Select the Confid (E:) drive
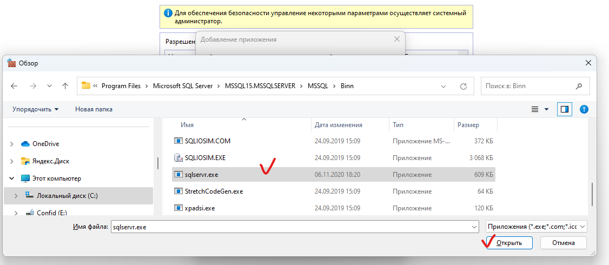This screenshot has height=265, width=609. pos(52,213)
